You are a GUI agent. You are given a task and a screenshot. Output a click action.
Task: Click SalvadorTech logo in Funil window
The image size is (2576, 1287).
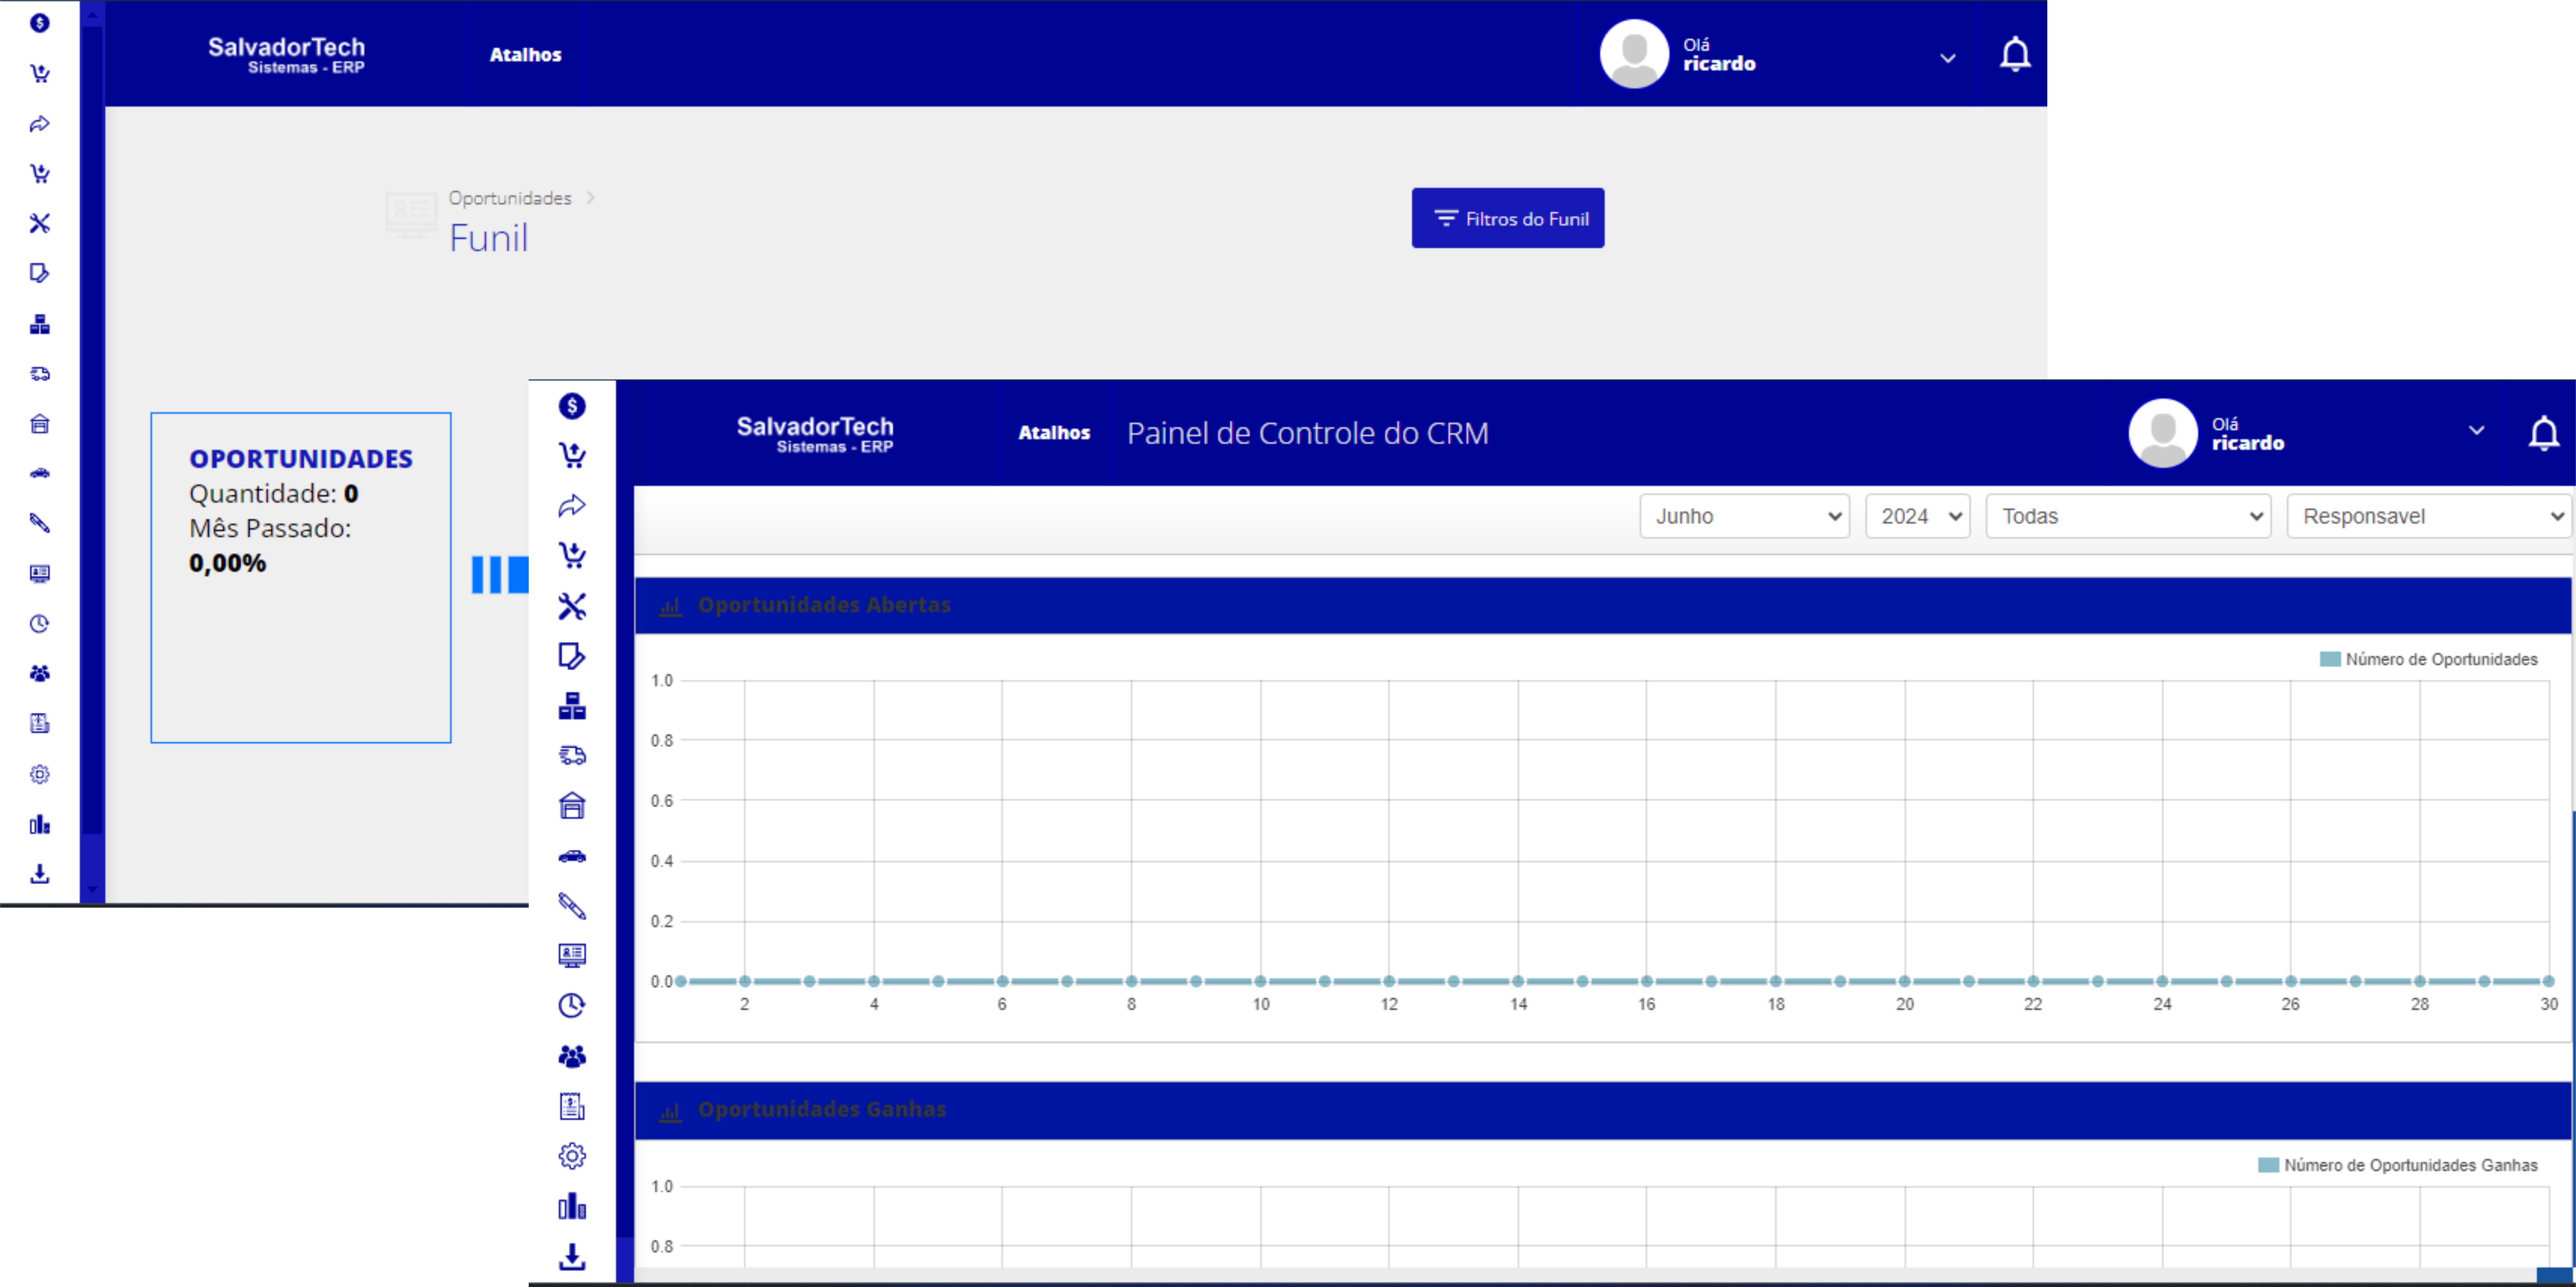click(286, 55)
